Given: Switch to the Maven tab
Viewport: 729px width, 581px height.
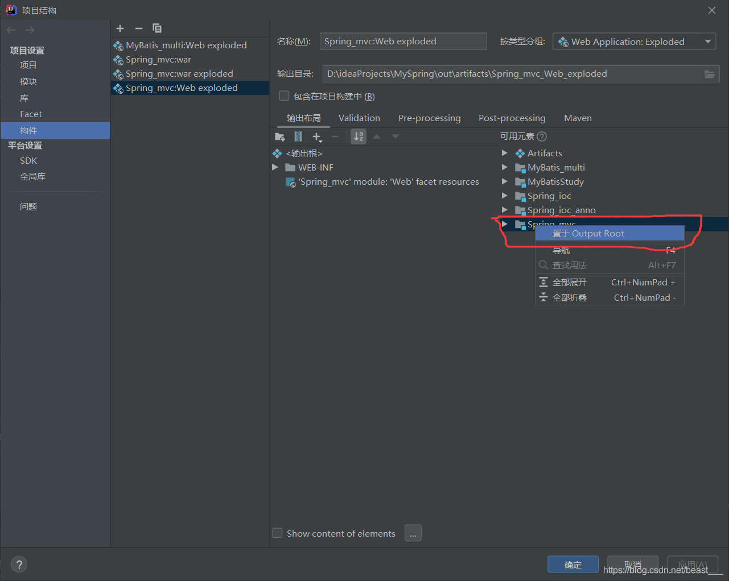Looking at the screenshot, I should pyautogui.click(x=578, y=118).
